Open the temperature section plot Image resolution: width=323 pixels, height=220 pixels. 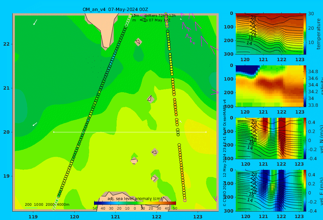click(x=269, y=34)
